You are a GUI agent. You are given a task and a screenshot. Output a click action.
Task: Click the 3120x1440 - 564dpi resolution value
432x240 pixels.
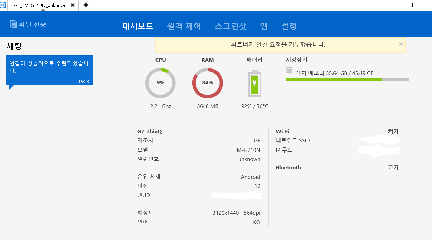point(237,213)
